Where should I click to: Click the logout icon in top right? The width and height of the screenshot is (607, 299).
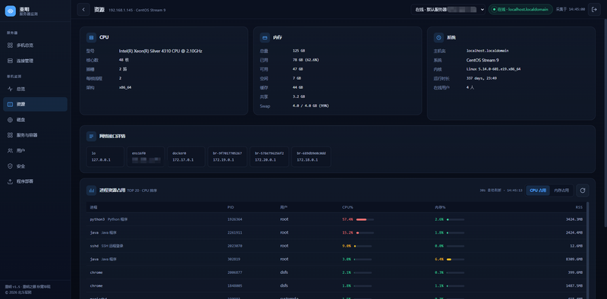pos(594,9)
